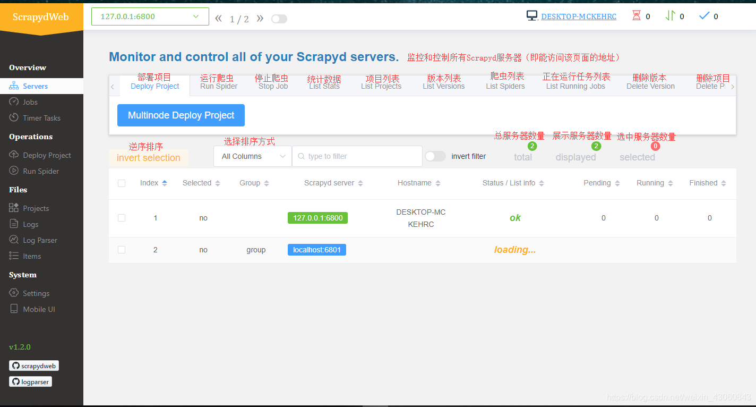
Task: Click the finished checkmark icon
Action: [705, 16]
